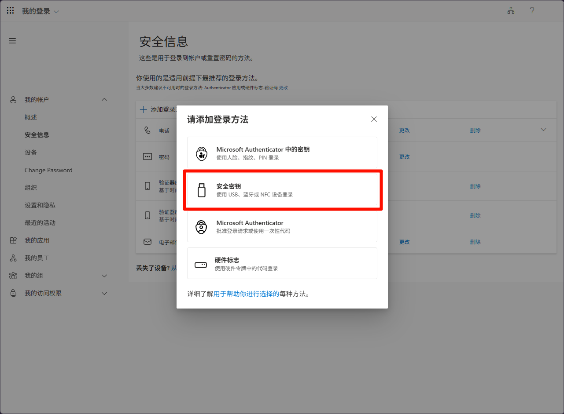The image size is (564, 414).
Task: Click the 我的员工 icon in sidebar
Action: (x=13, y=258)
